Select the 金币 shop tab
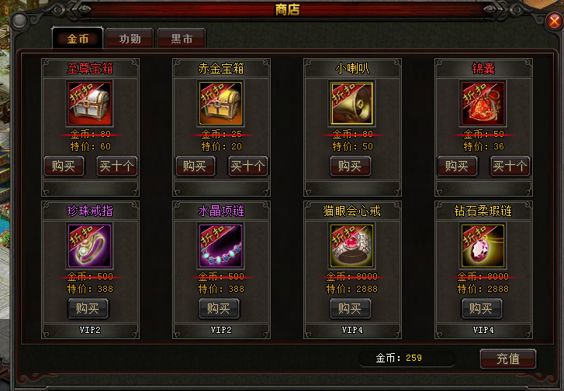 click(x=78, y=38)
